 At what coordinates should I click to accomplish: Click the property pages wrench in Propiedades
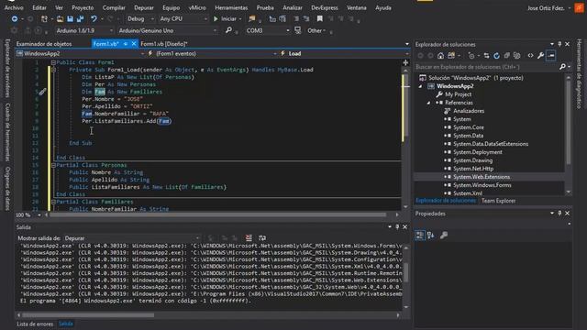(444, 235)
